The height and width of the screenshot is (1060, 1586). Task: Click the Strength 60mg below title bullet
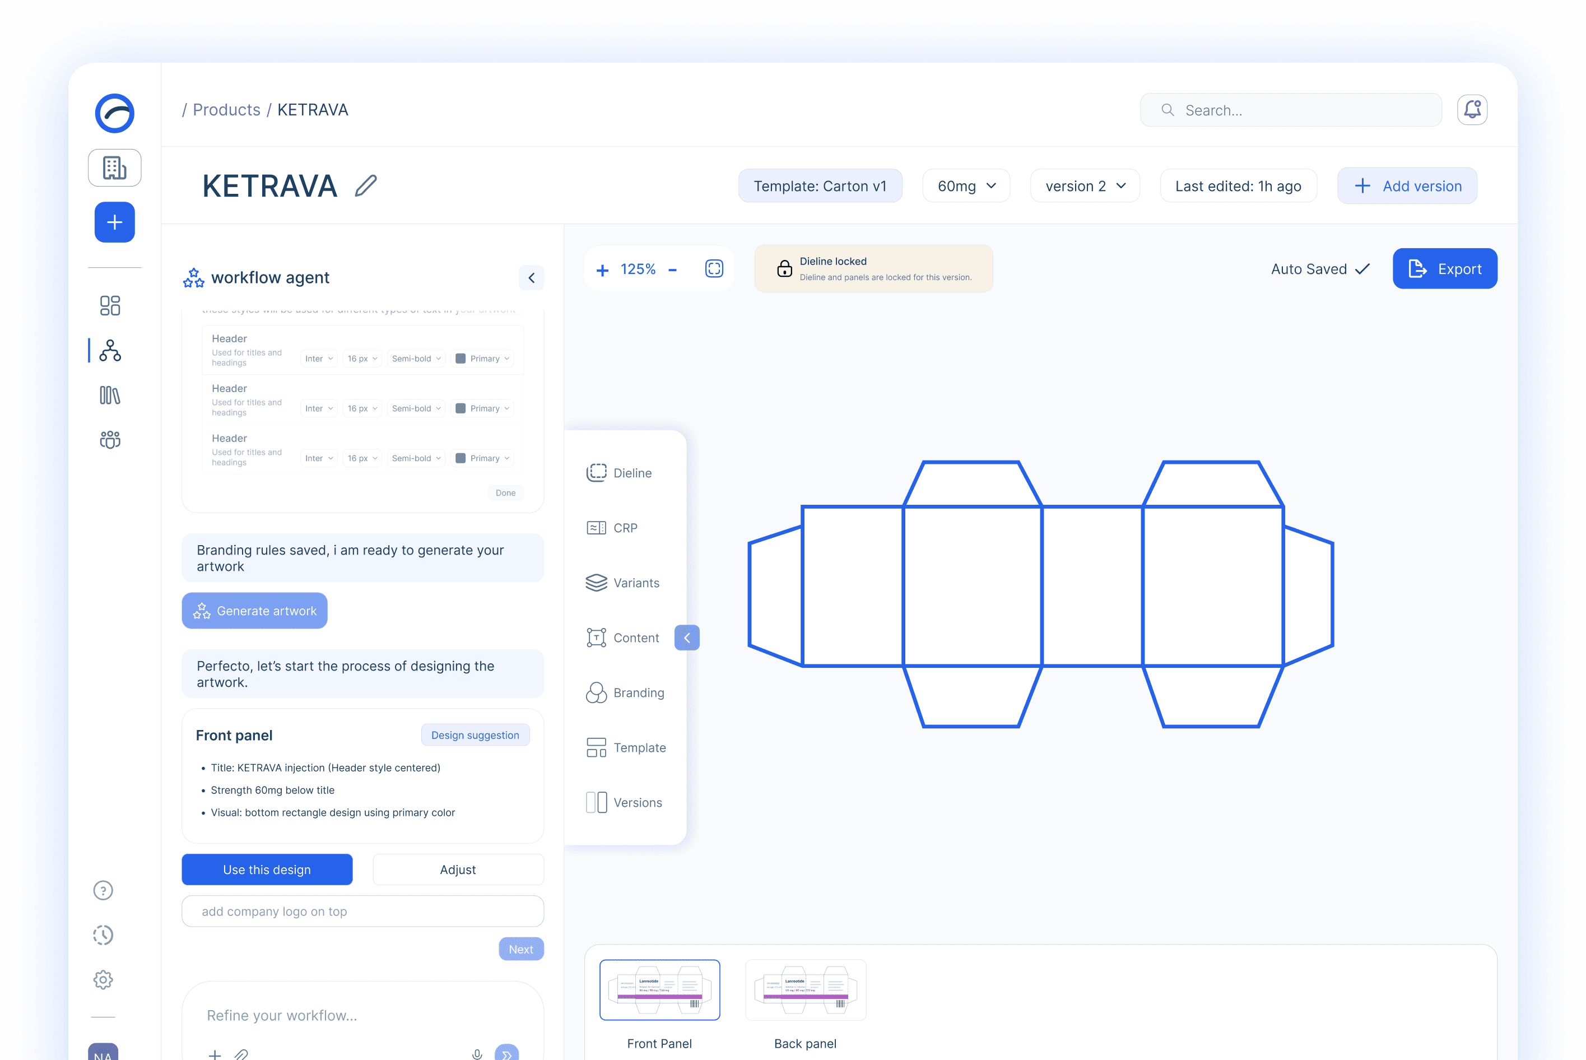click(x=272, y=789)
